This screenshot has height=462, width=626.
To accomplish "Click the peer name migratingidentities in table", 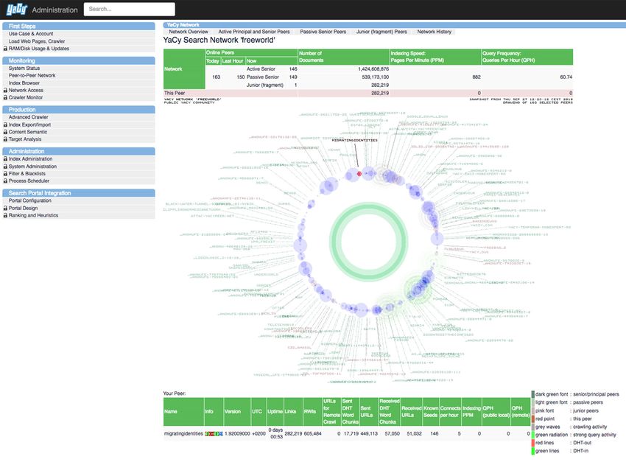I will click(x=183, y=434).
